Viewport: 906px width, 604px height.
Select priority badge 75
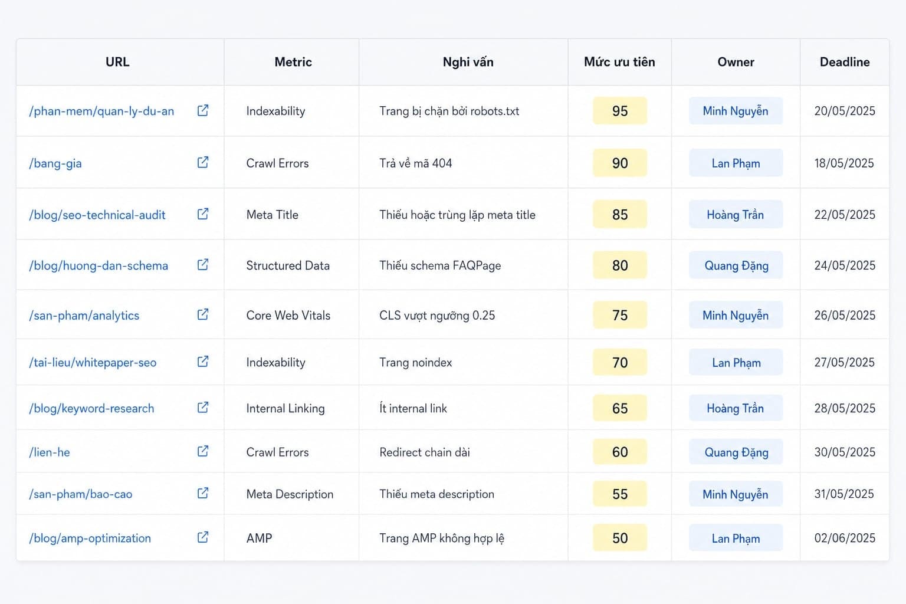[x=620, y=315]
